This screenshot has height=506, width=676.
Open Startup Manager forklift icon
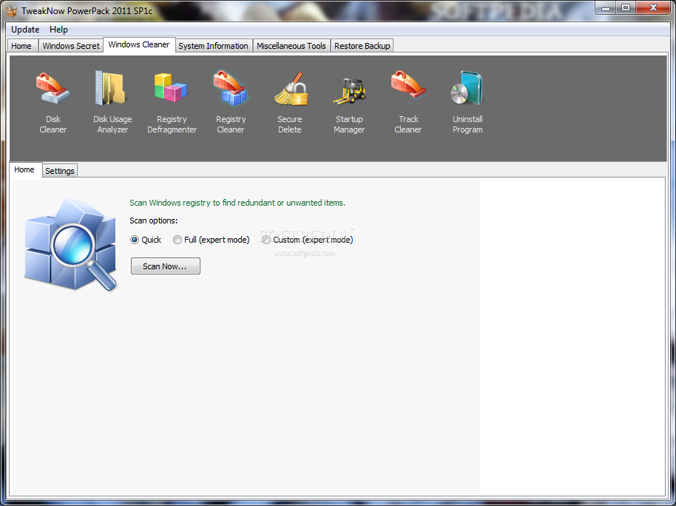click(349, 90)
